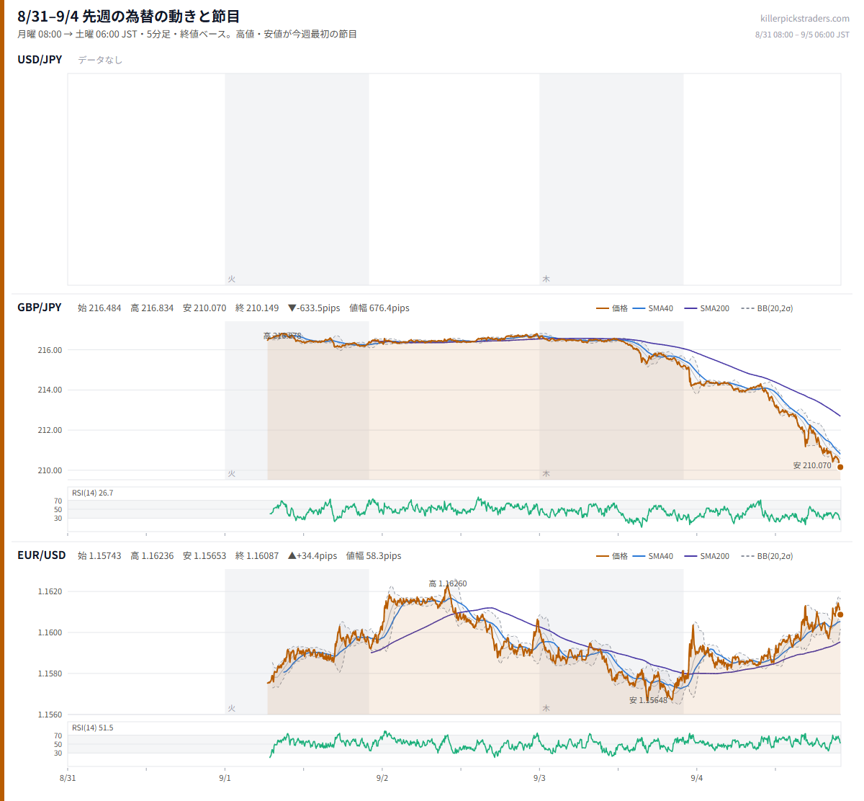Click the orange end-point dot on EUR/USD chart
Viewport: 864px width, 801px height.
coord(840,614)
